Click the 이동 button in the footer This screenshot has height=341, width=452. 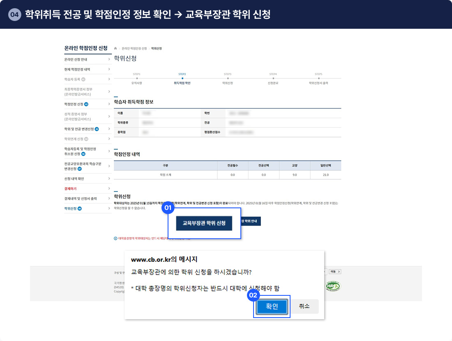pos(335,272)
